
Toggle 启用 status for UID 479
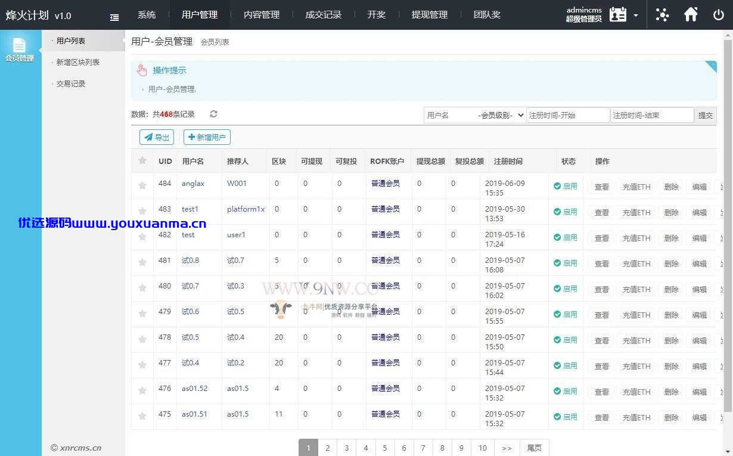[x=566, y=314]
